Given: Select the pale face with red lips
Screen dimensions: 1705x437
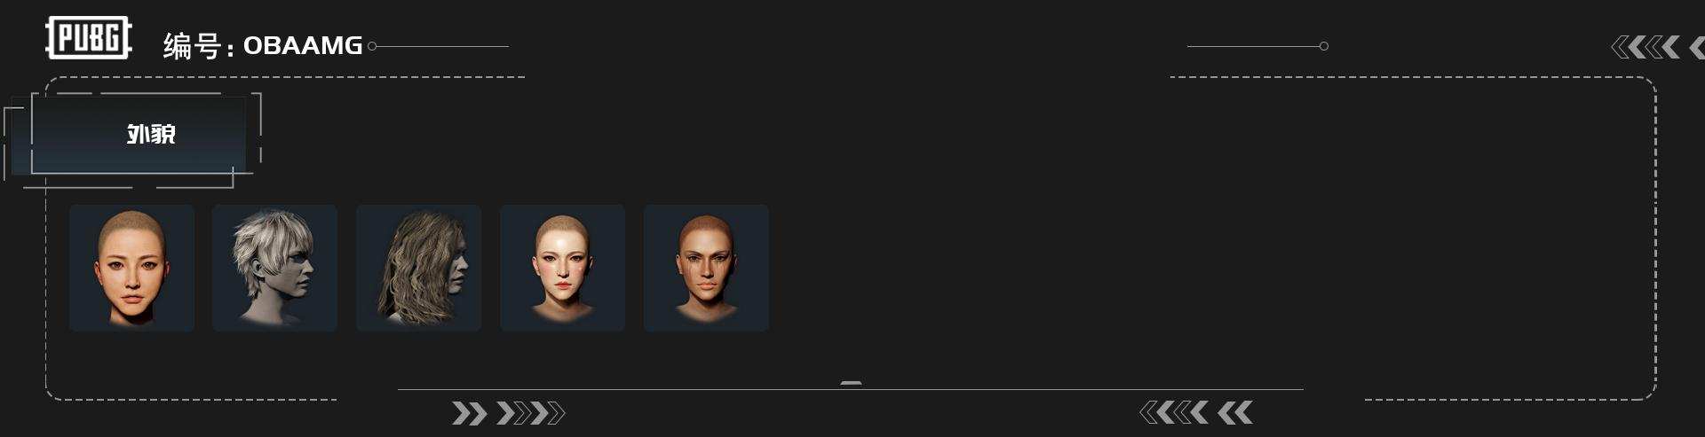Looking at the screenshot, I should [x=563, y=268].
